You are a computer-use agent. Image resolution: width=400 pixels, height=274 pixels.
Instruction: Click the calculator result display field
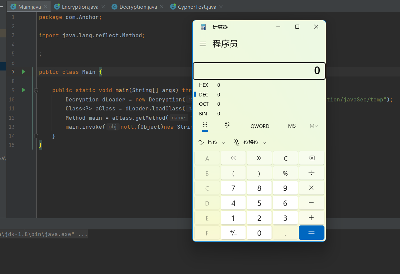(259, 71)
